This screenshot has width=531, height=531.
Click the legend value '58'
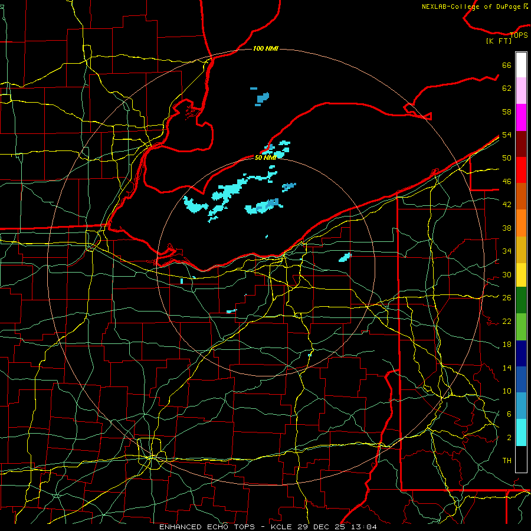pos(507,112)
